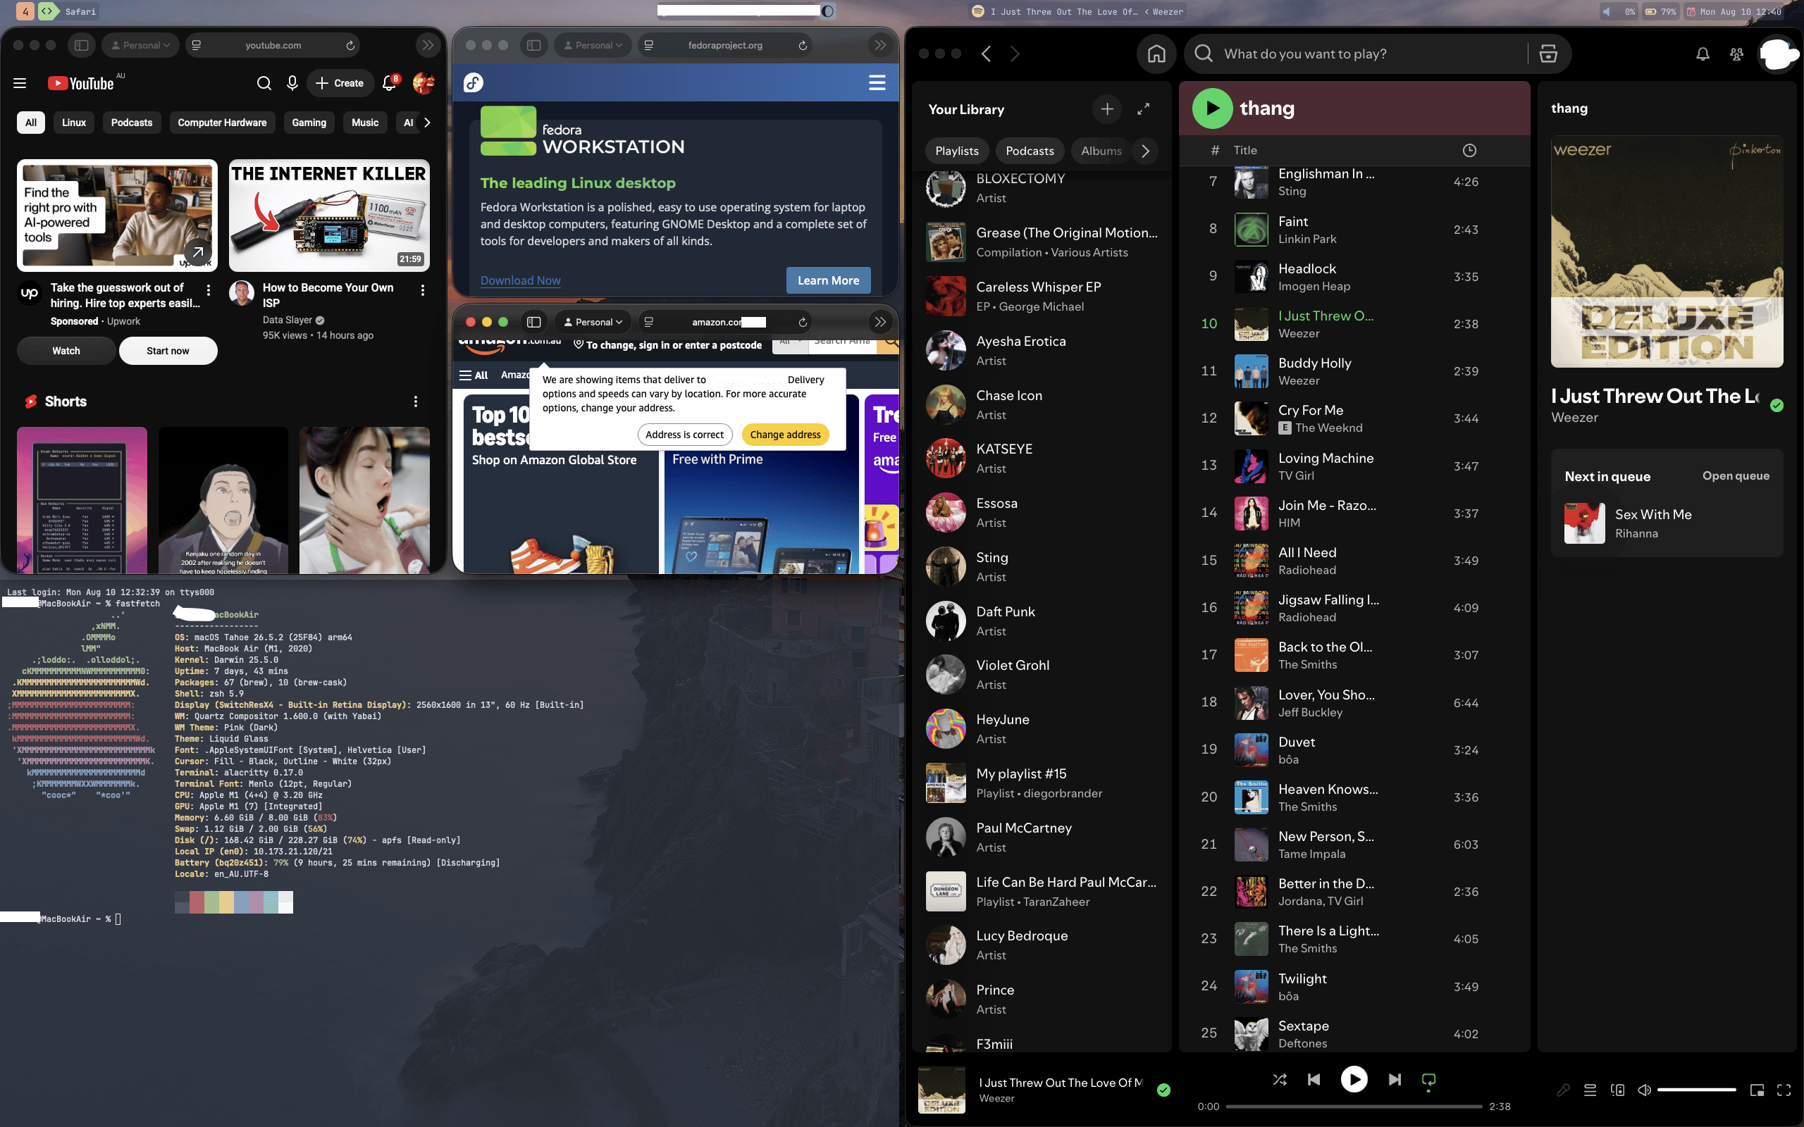Toggle Spotify lyrics microphone
1804x1127 pixels.
tap(1563, 1090)
